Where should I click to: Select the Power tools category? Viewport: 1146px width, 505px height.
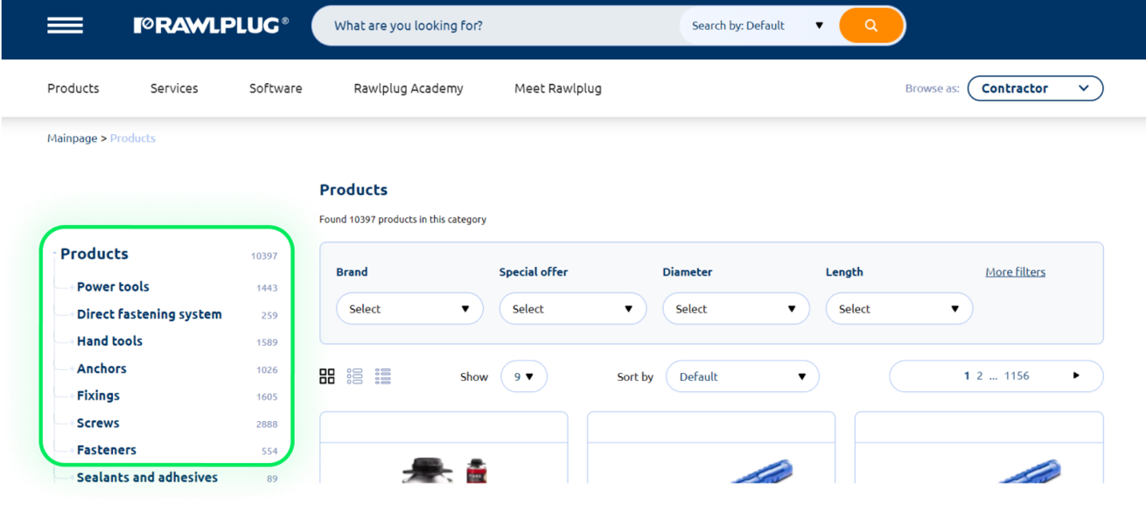pyautogui.click(x=113, y=287)
